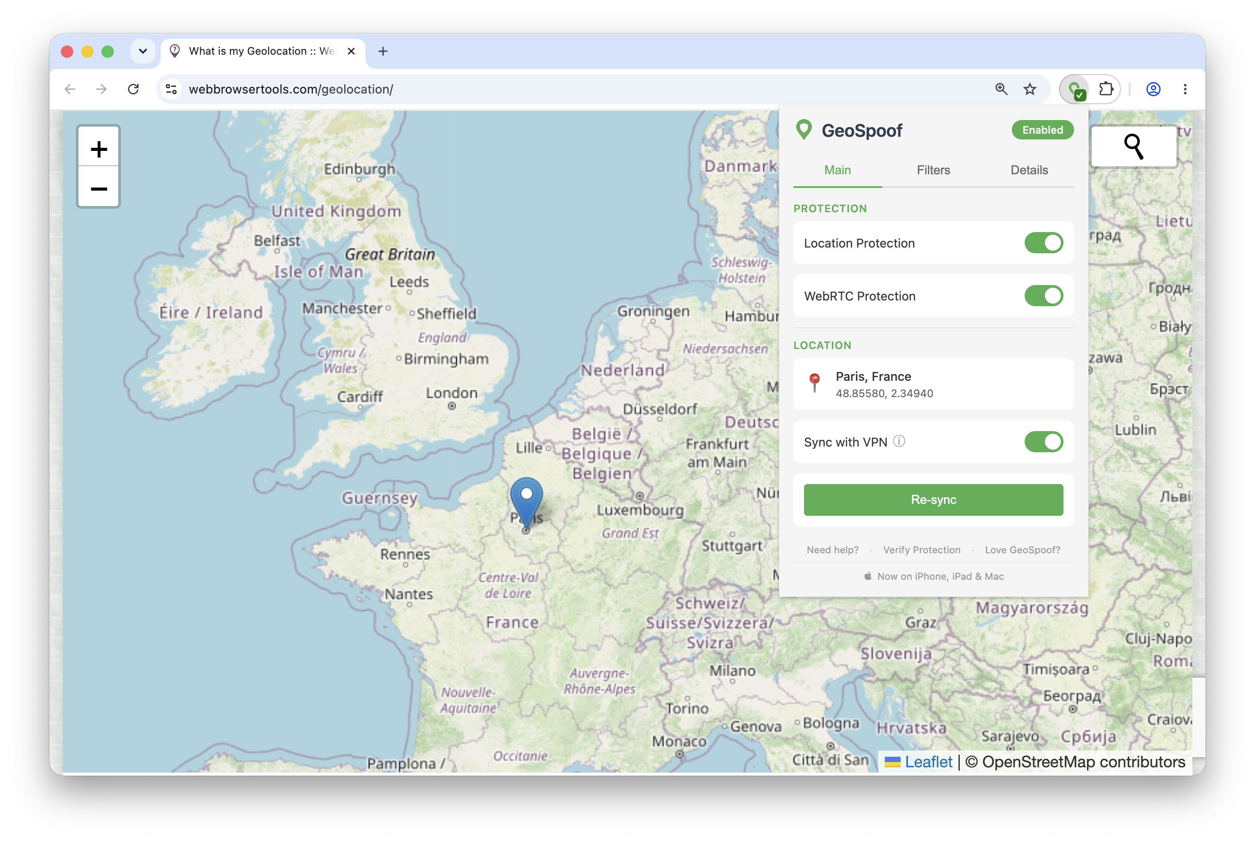Switch to the Details tab in GeoSpoof
This screenshot has height=841, width=1255.
click(x=1029, y=170)
